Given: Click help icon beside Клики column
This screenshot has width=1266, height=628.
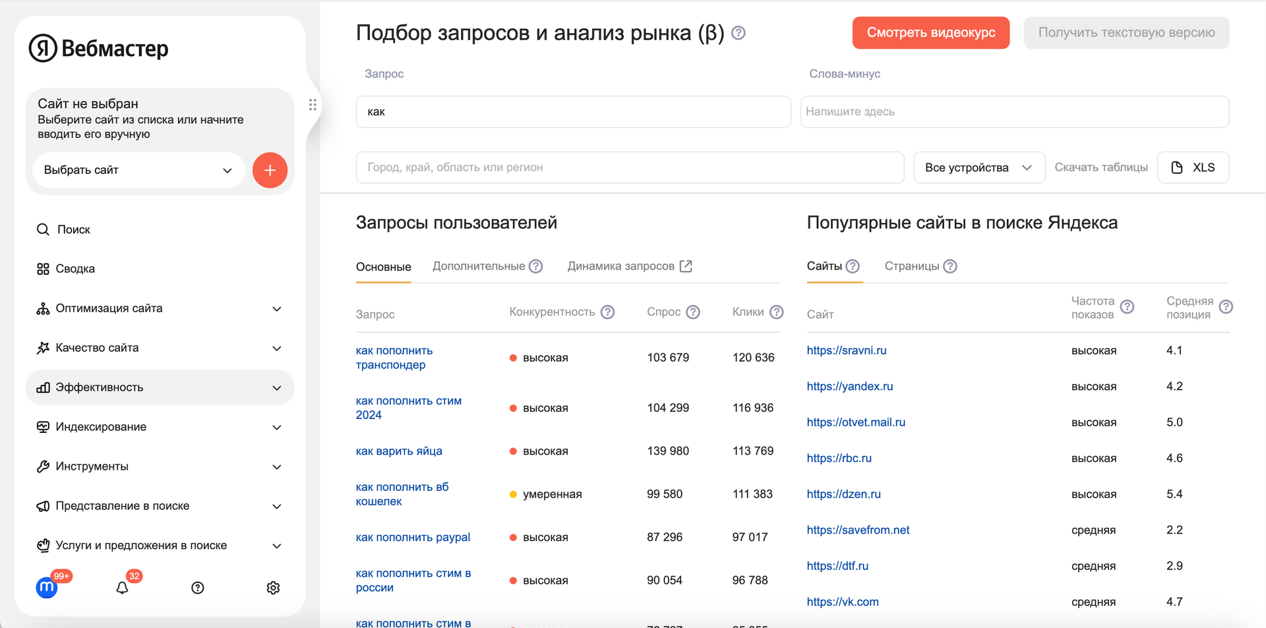Looking at the screenshot, I should click(777, 312).
